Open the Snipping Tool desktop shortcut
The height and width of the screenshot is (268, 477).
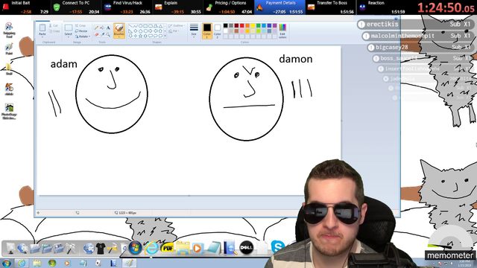pos(9,30)
